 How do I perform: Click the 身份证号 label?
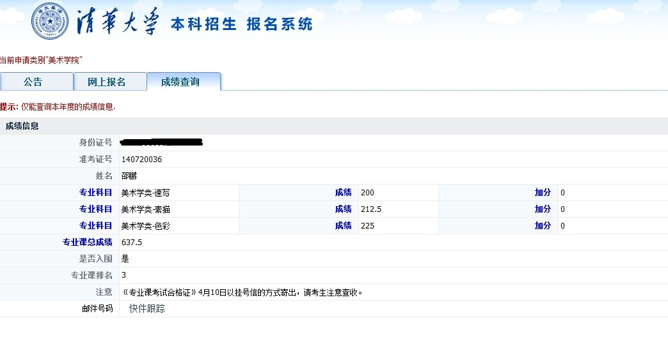95,143
